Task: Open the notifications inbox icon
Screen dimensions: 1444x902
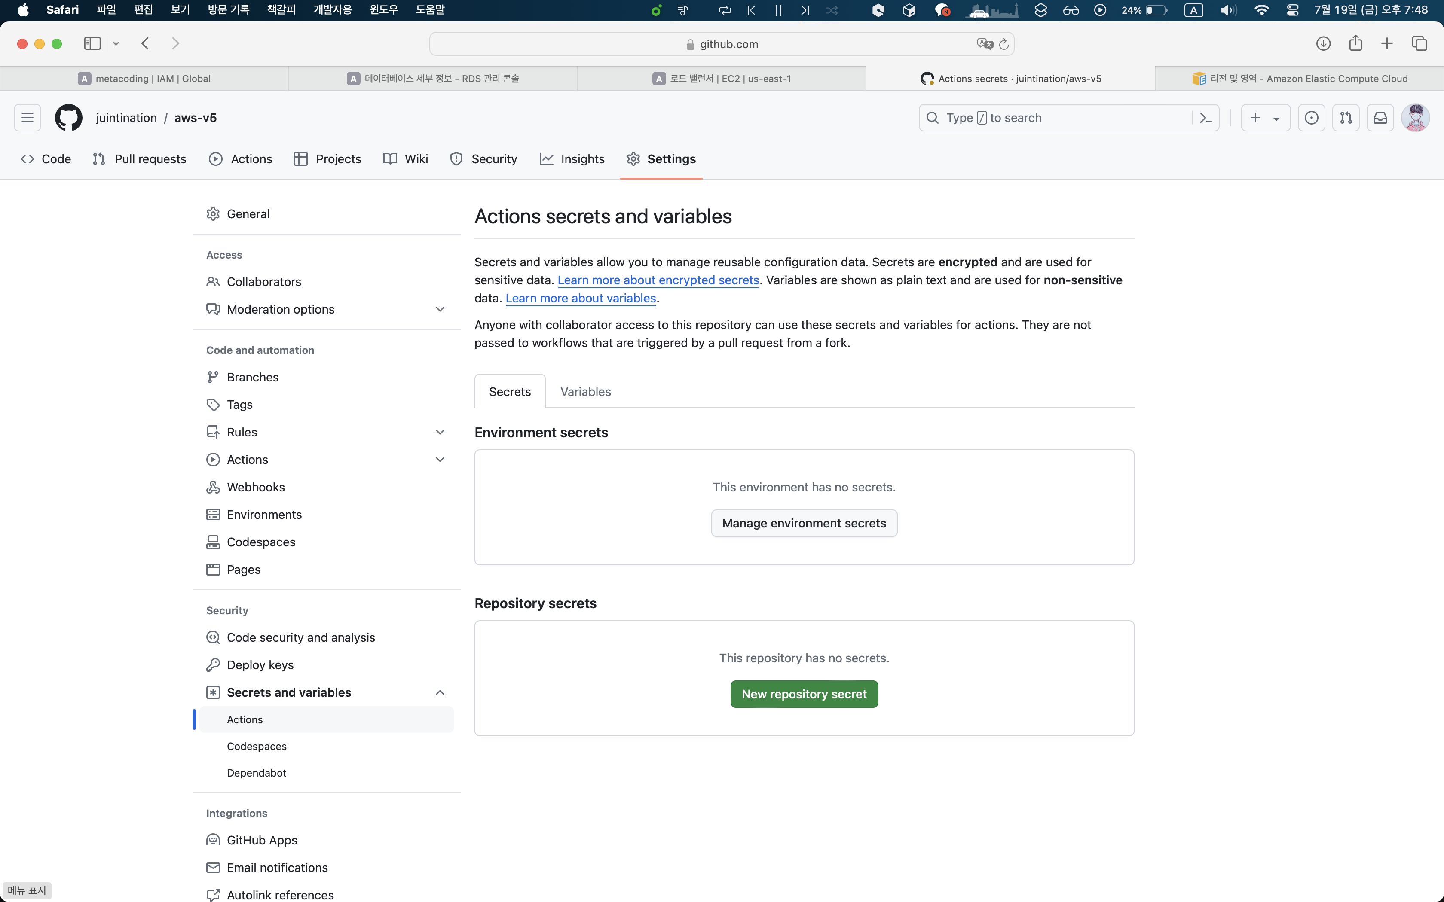Action: [1380, 118]
